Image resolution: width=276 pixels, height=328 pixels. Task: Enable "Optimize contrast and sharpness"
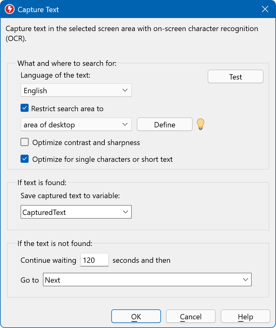coord(24,142)
